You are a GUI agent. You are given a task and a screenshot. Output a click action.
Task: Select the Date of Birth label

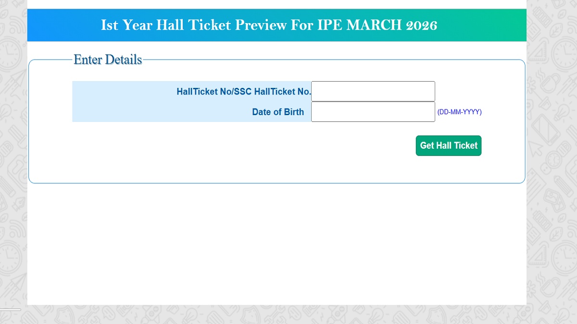click(x=278, y=112)
